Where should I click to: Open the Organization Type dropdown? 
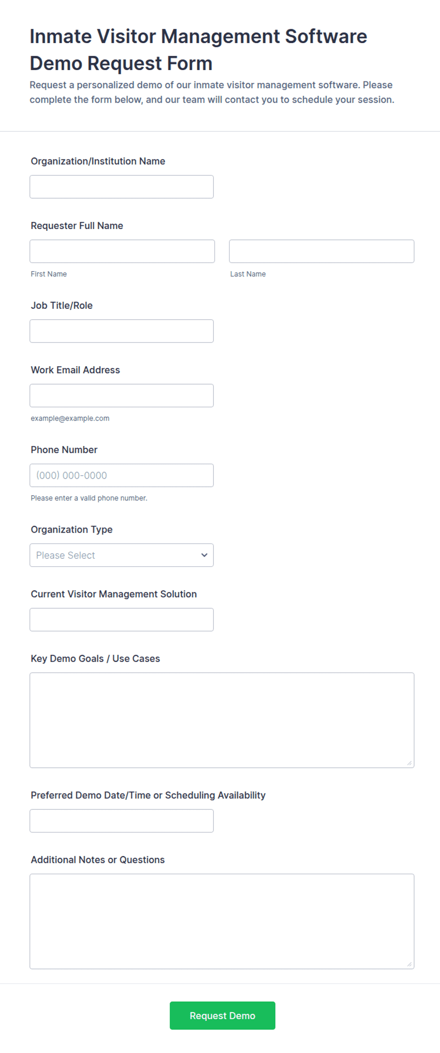pyautogui.click(x=122, y=555)
